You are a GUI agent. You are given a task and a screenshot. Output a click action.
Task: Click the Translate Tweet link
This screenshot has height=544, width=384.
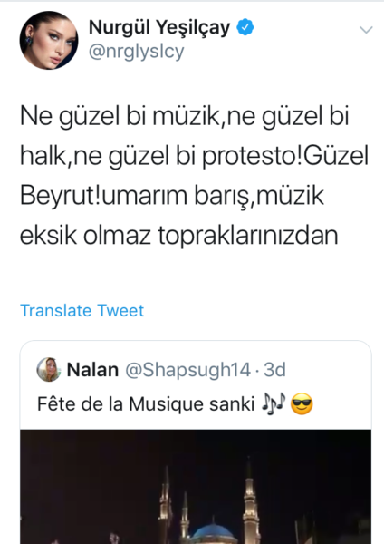click(82, 310)
